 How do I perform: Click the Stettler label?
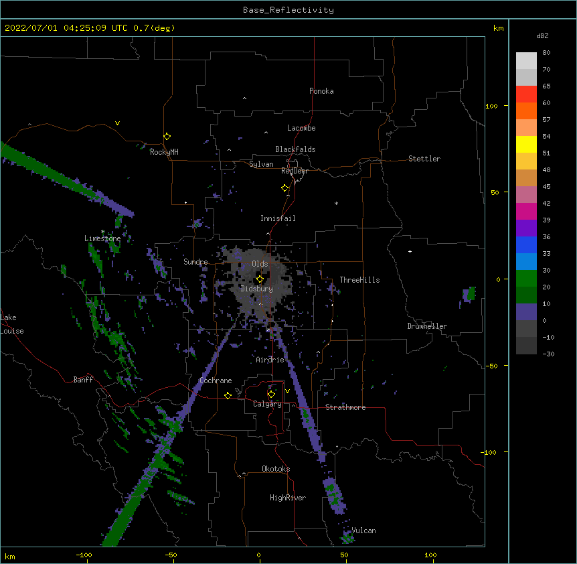[424, 159]
